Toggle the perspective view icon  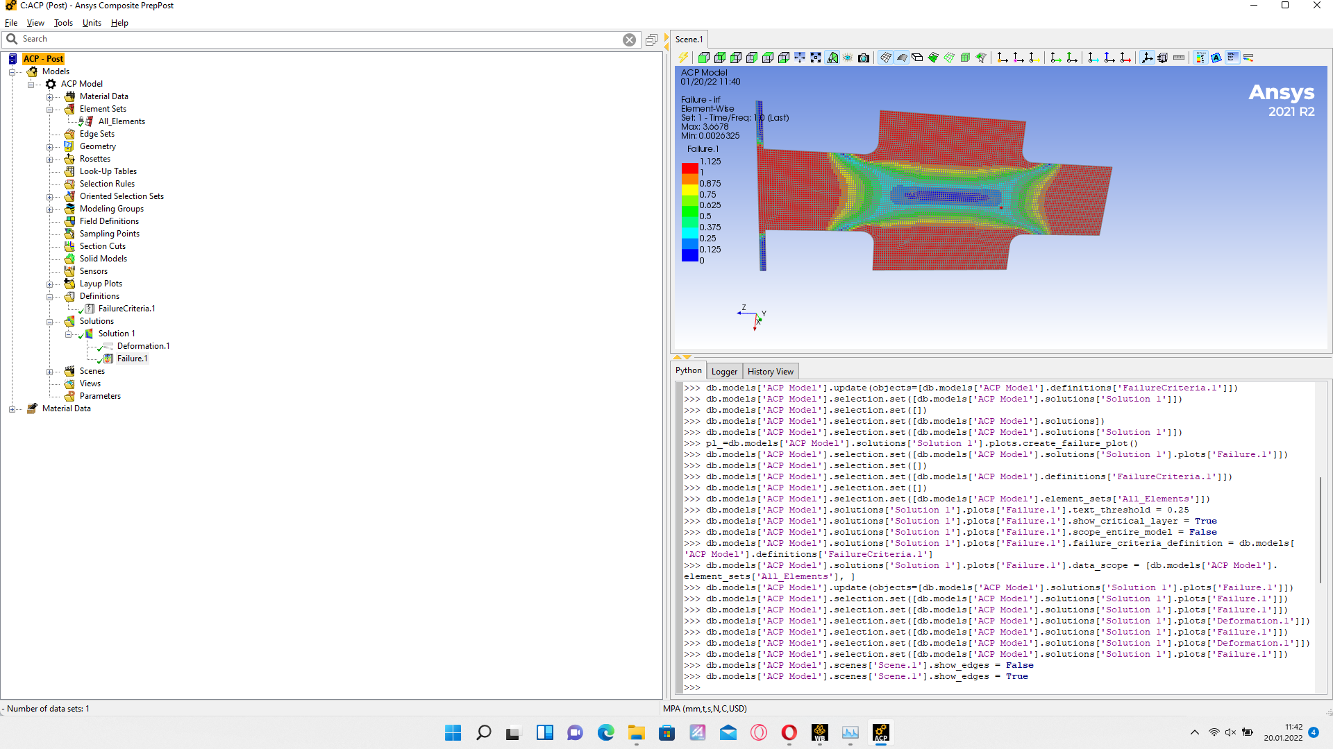click(832, 58)
